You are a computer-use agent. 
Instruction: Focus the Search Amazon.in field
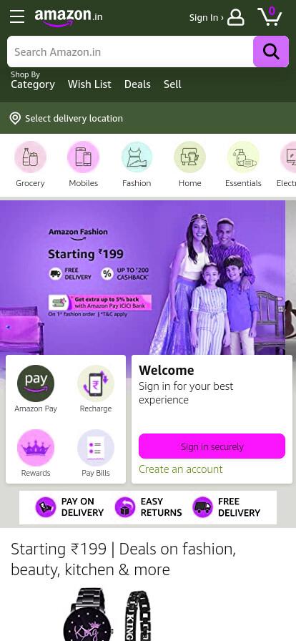(x=130, y=52)
